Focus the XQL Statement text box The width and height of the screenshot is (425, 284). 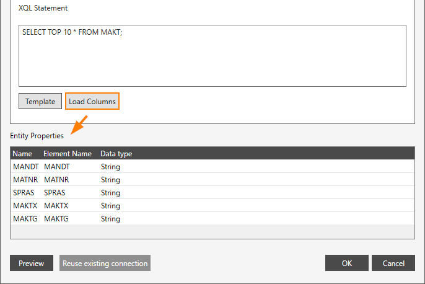212,56
